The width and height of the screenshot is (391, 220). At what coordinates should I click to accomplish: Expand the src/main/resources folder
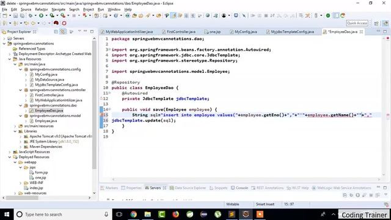[x=15, y=127]
